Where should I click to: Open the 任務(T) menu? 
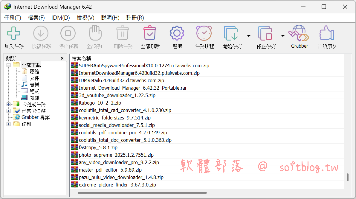(x=13, y=18)
